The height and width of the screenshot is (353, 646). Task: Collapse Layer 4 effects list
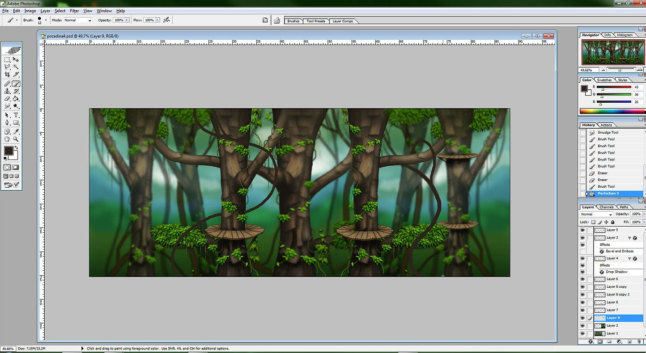coord(629,259)
